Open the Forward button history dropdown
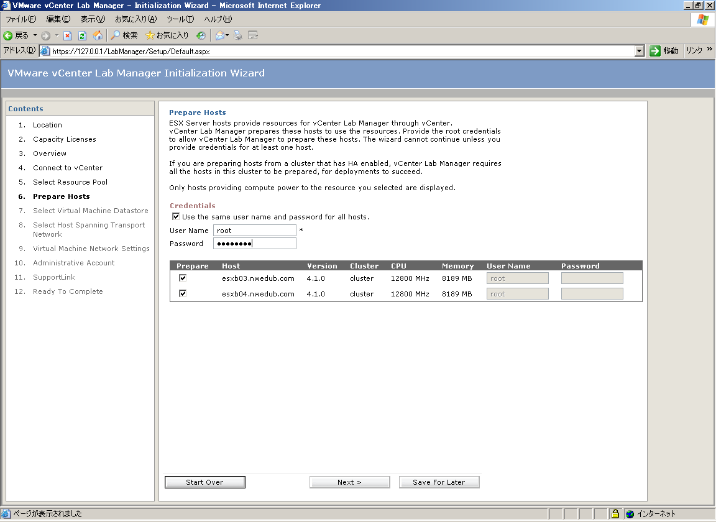 pos(57,35)
